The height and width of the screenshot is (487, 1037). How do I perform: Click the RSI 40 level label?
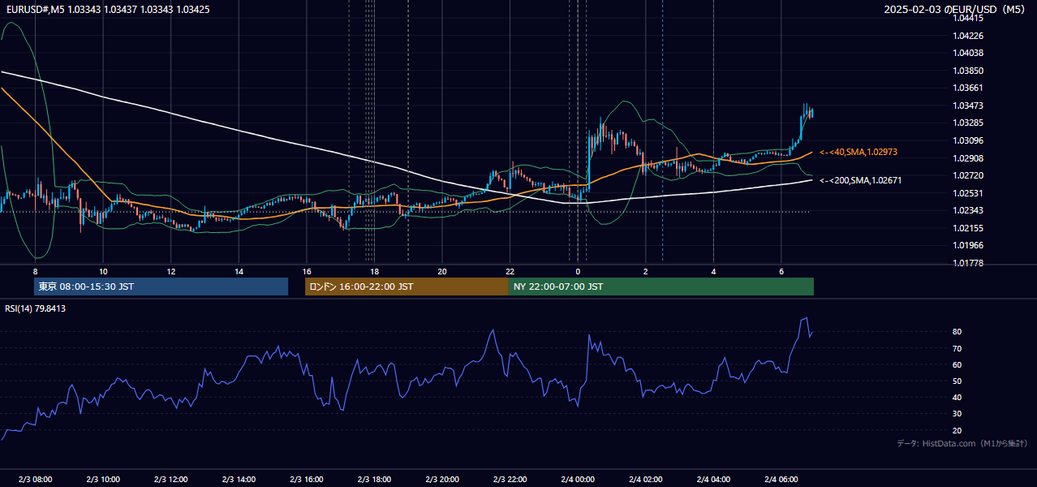click(957, 397)
